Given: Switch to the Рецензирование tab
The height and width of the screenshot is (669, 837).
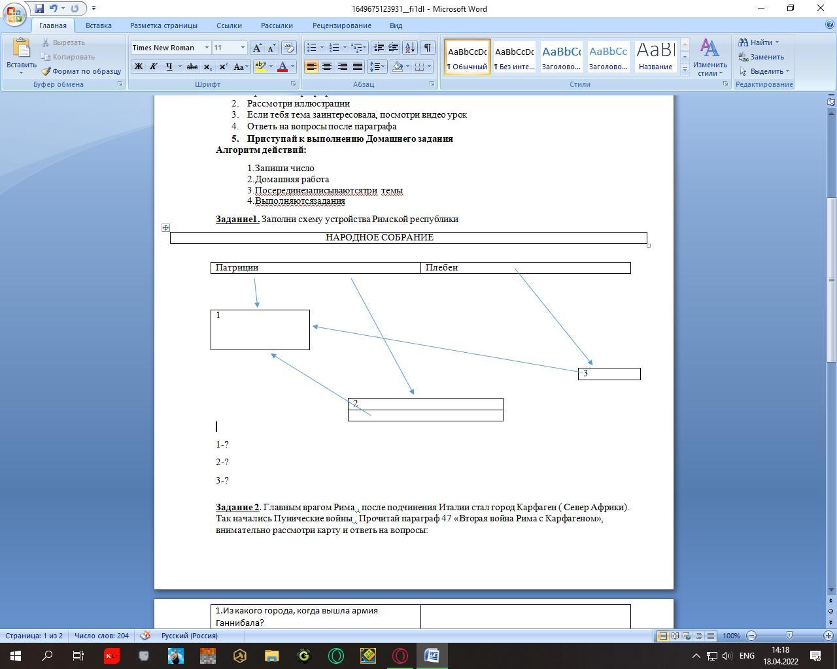Looking at the screenshot, I should point(342,25).
